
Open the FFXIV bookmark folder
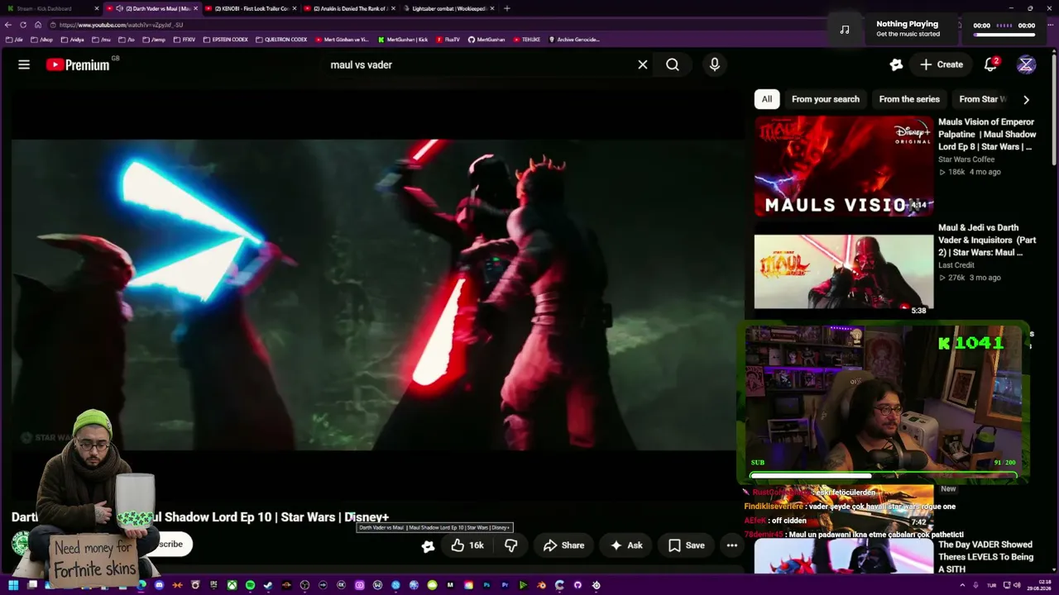[x=184, y=40]
